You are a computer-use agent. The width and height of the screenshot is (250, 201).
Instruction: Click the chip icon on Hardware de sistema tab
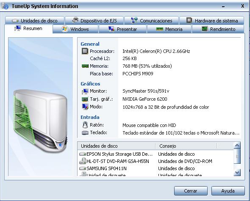pos(189,20)
